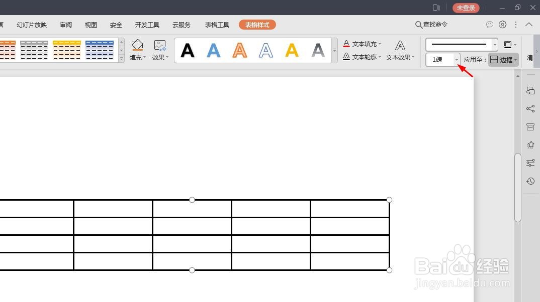Viewport: 540px width, 302px height.
Task: Open the 审阅 tab
Action: [66, 25]
